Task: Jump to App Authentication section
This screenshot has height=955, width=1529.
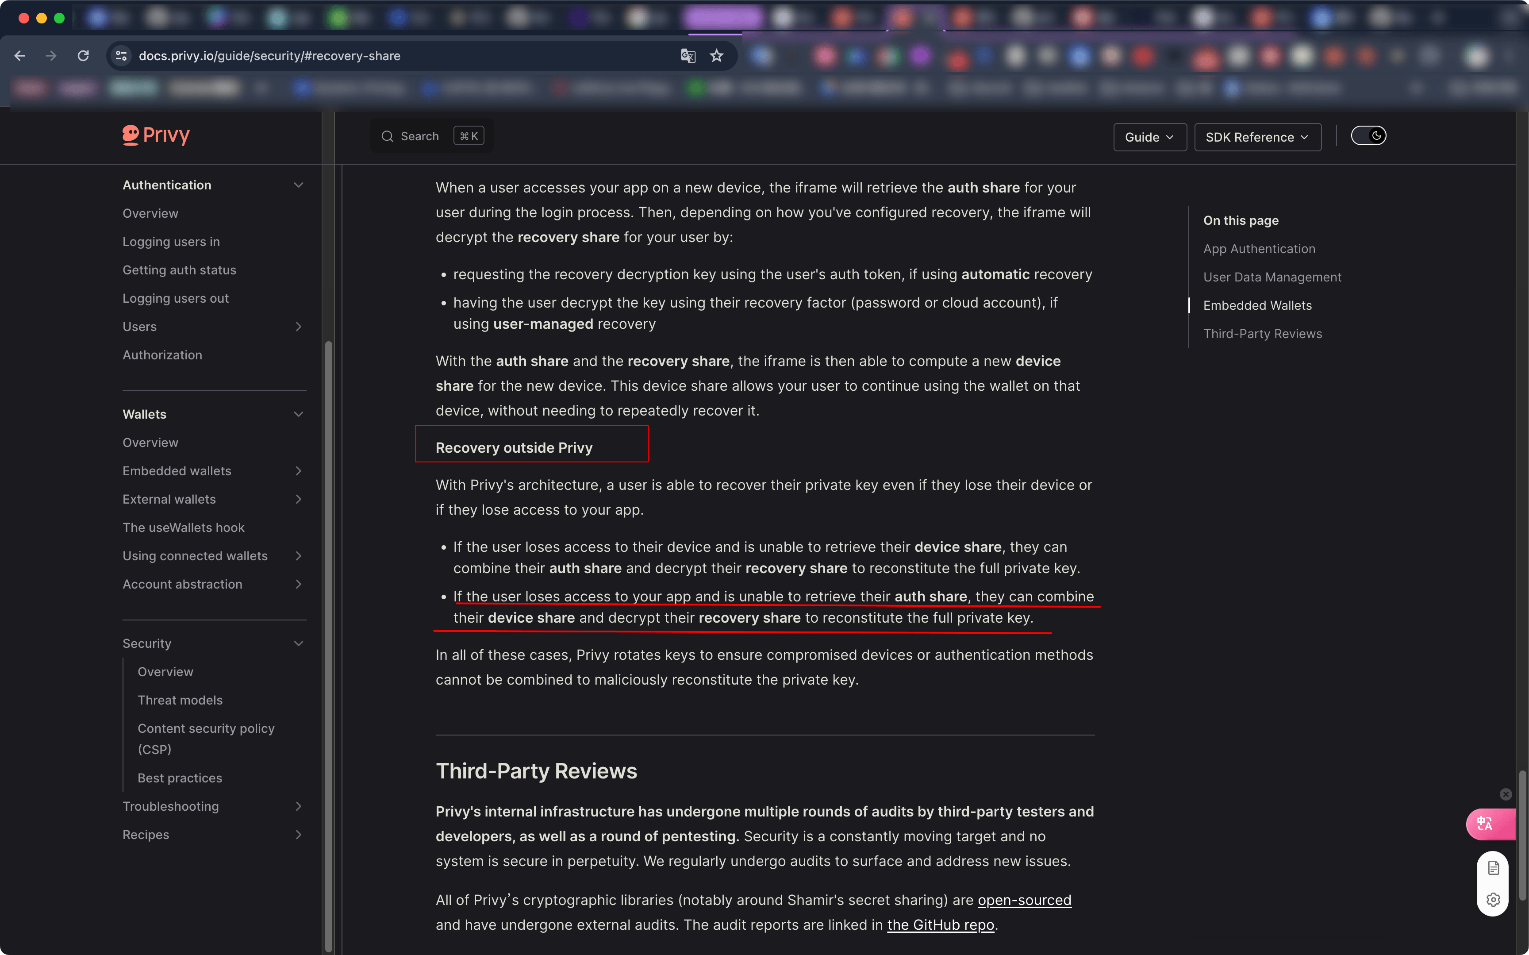Action: (1259, 249)
